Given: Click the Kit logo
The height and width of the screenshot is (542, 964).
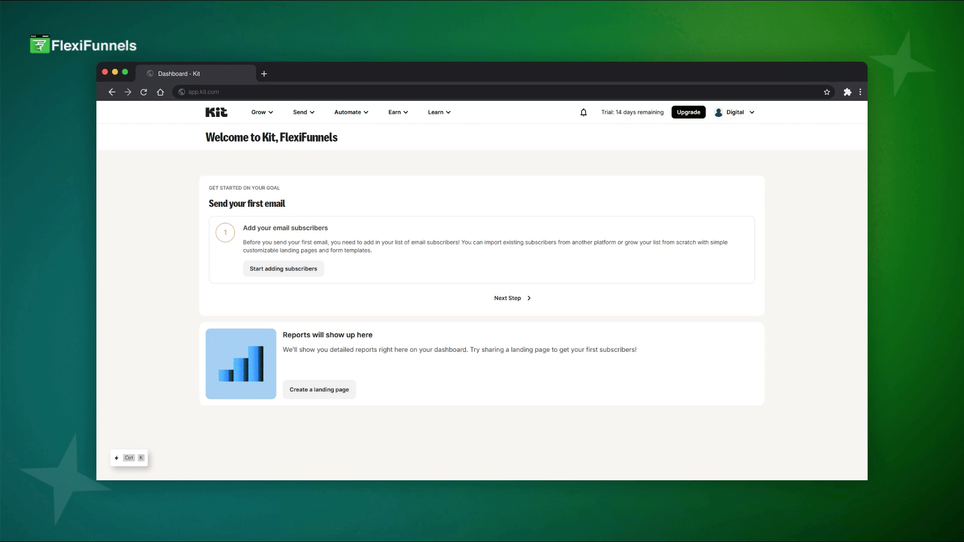Looking at the screenshot, I should pos(216,112).
